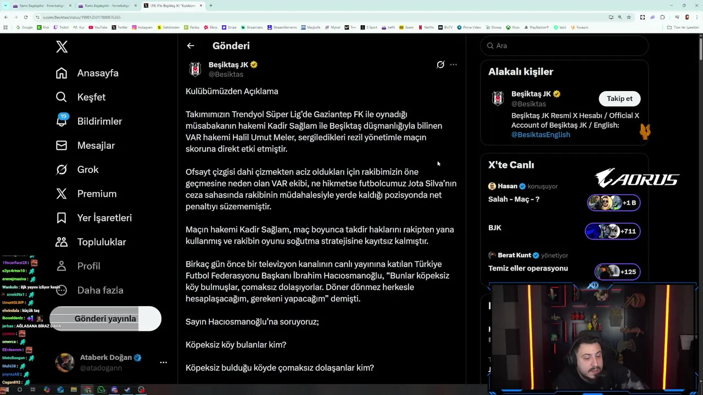Open a new browser tab
703x395 pixels.
[211, 5]
